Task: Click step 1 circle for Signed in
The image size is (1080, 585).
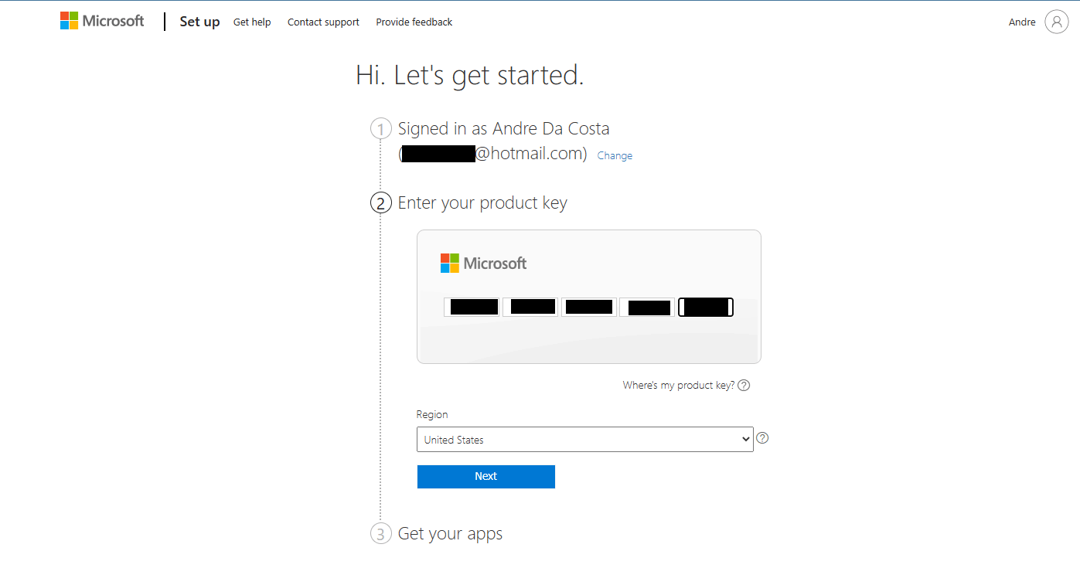Action: [x=381, y=128]
